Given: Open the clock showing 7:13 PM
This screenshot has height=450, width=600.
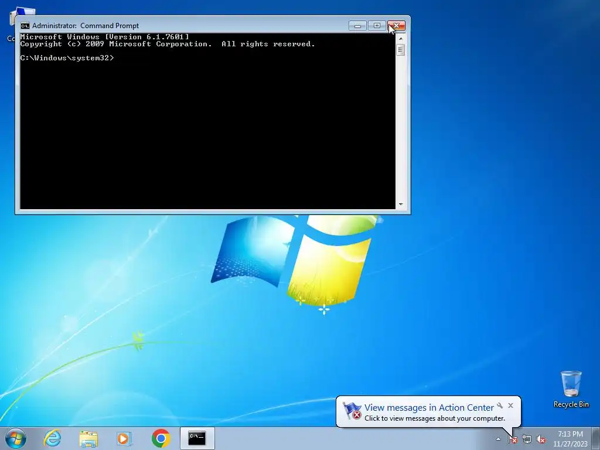Looking at the screenshot, I should click(x=570, y=439).
